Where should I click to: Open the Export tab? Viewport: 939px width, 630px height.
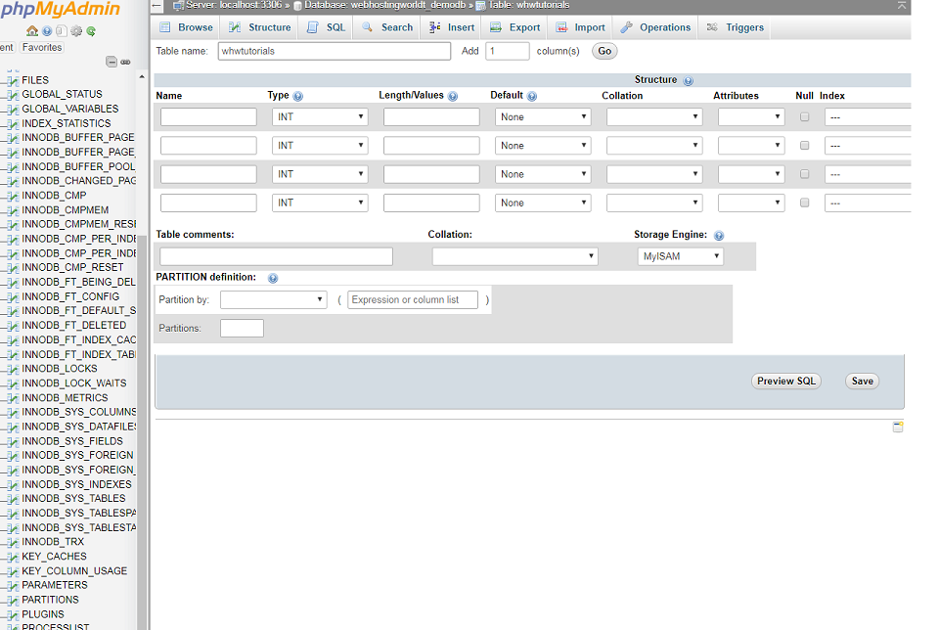514,27
